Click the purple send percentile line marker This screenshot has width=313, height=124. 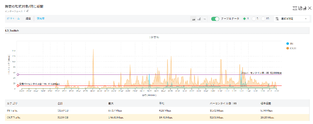(x=18, y=74)
